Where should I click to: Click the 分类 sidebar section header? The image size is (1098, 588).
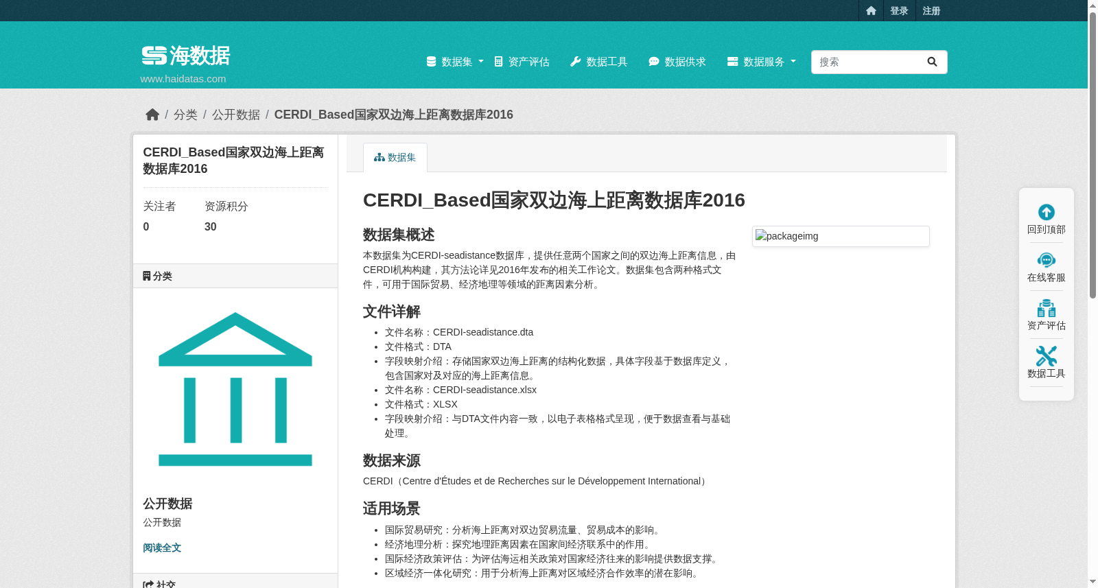click(235, 276)
